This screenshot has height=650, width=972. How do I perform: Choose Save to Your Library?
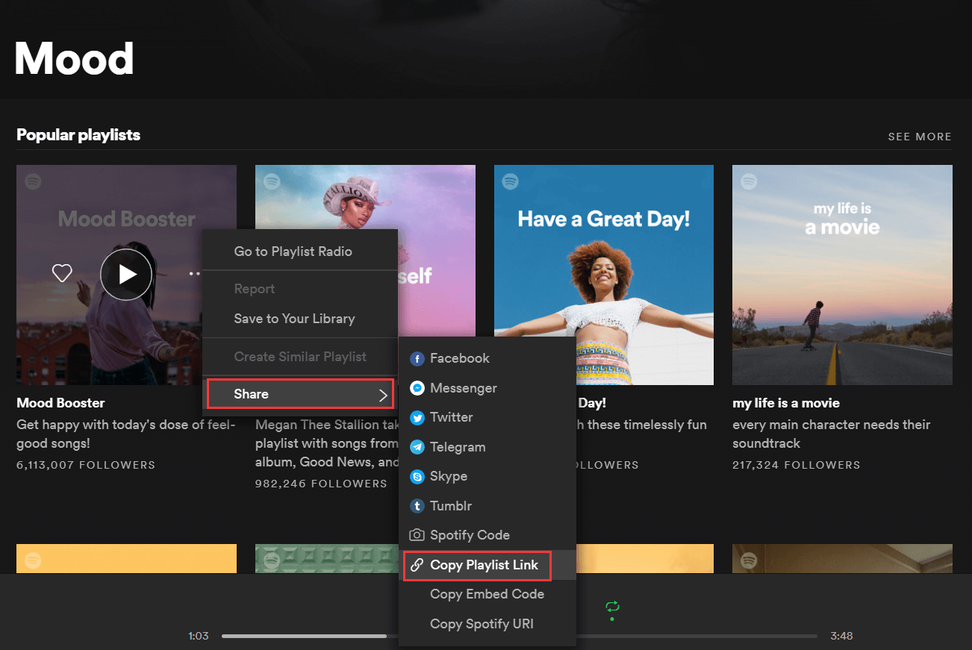click(294, 319)
